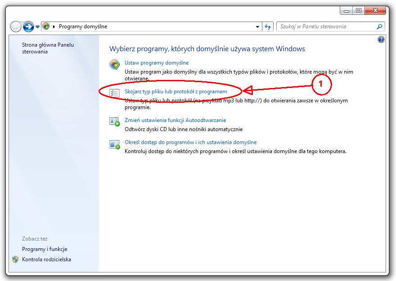
Task: Expand the breadcrumb arrow before Programy domyślne
Action: coord(54,26)
